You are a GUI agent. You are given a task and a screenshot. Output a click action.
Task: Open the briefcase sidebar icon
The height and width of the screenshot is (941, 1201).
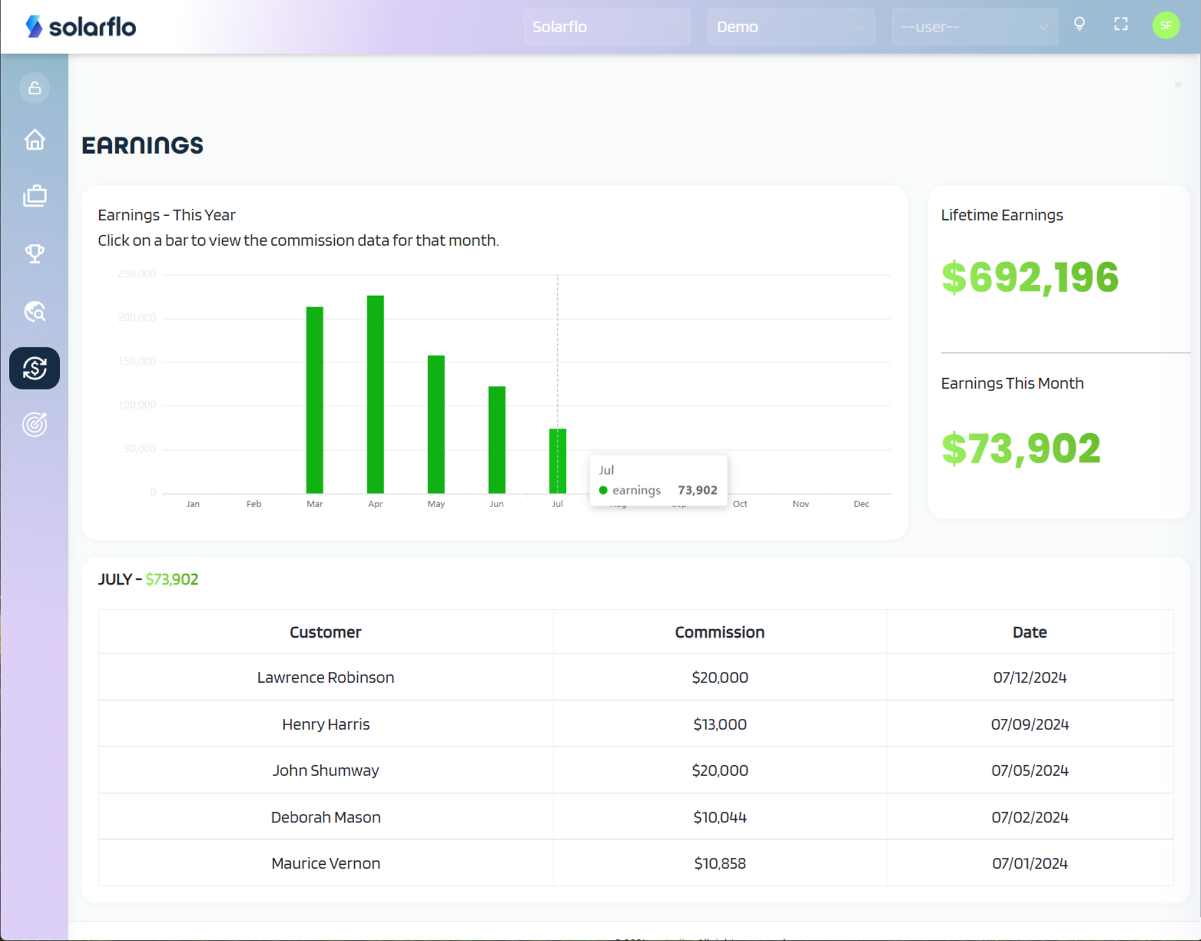pos(35,196)
